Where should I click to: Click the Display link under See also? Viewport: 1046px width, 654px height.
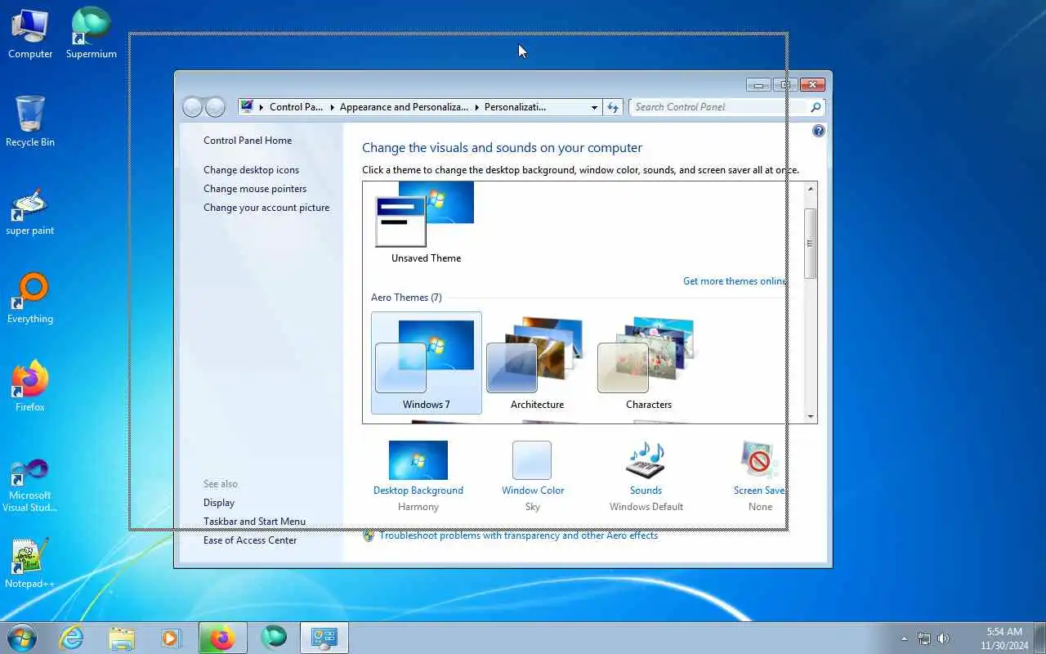pyautogui.click(x=219, y=503)
